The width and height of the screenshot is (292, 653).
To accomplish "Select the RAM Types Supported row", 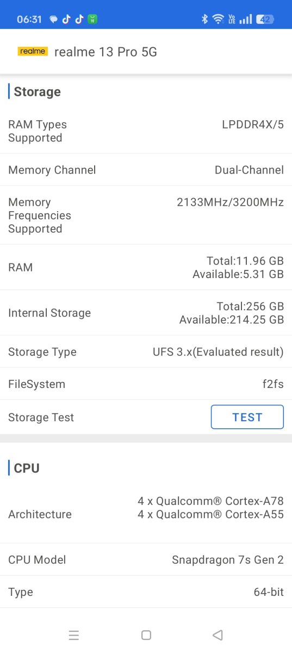I will (x=146, y=131).
